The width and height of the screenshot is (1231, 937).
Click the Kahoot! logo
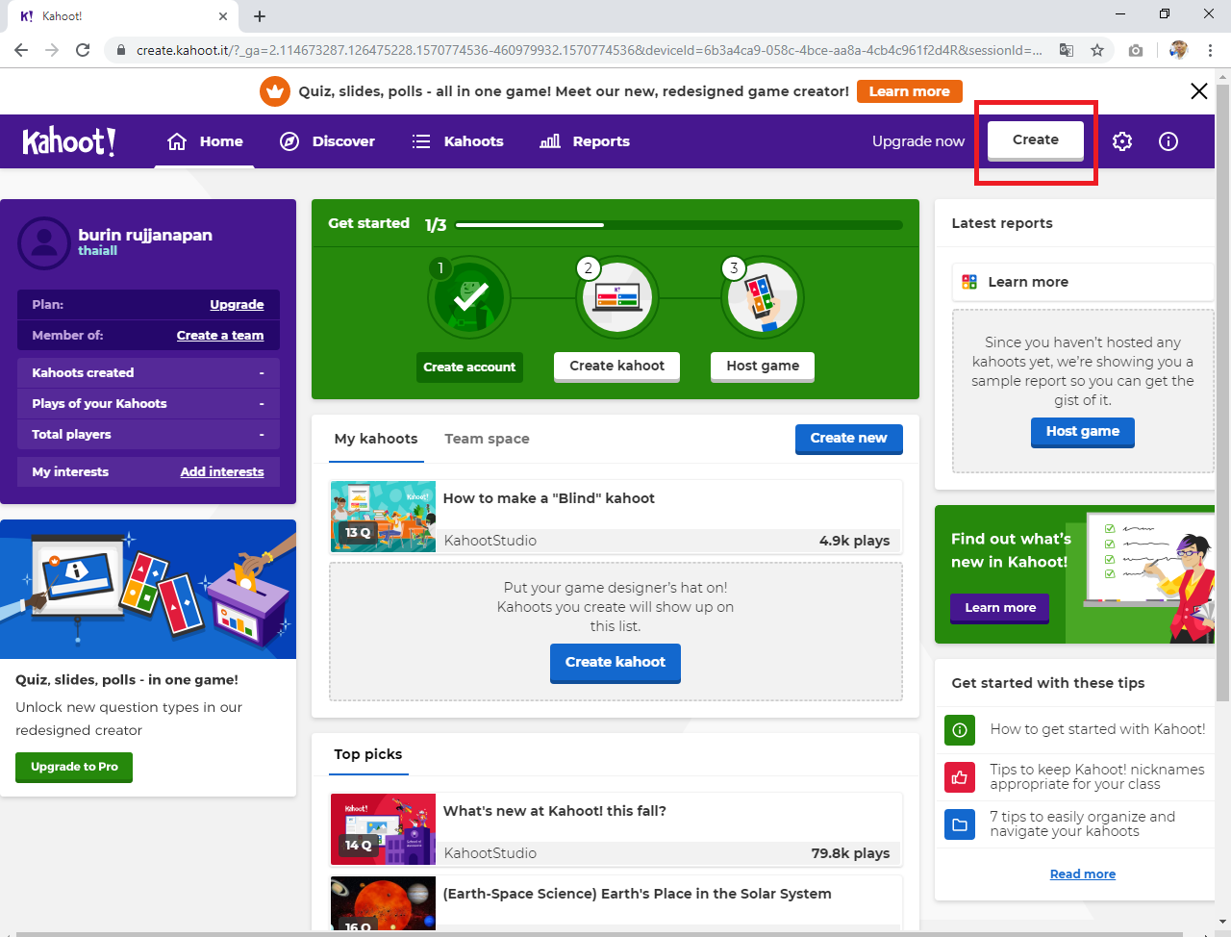69,141
